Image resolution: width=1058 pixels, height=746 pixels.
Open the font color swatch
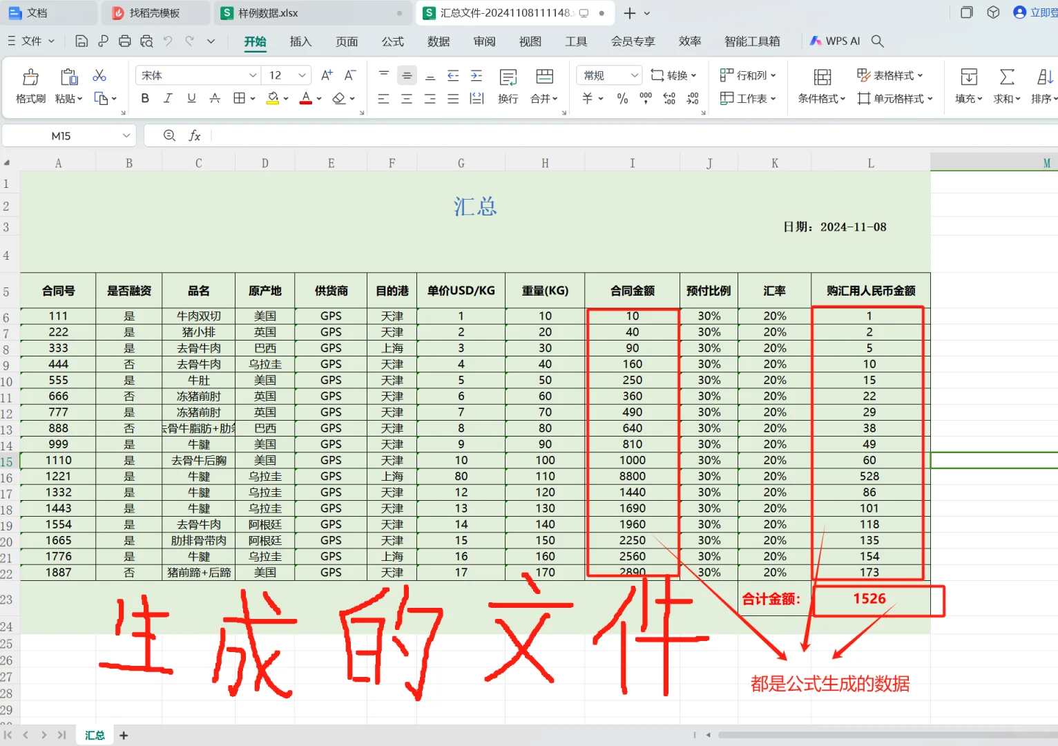[x=305, y=98]
